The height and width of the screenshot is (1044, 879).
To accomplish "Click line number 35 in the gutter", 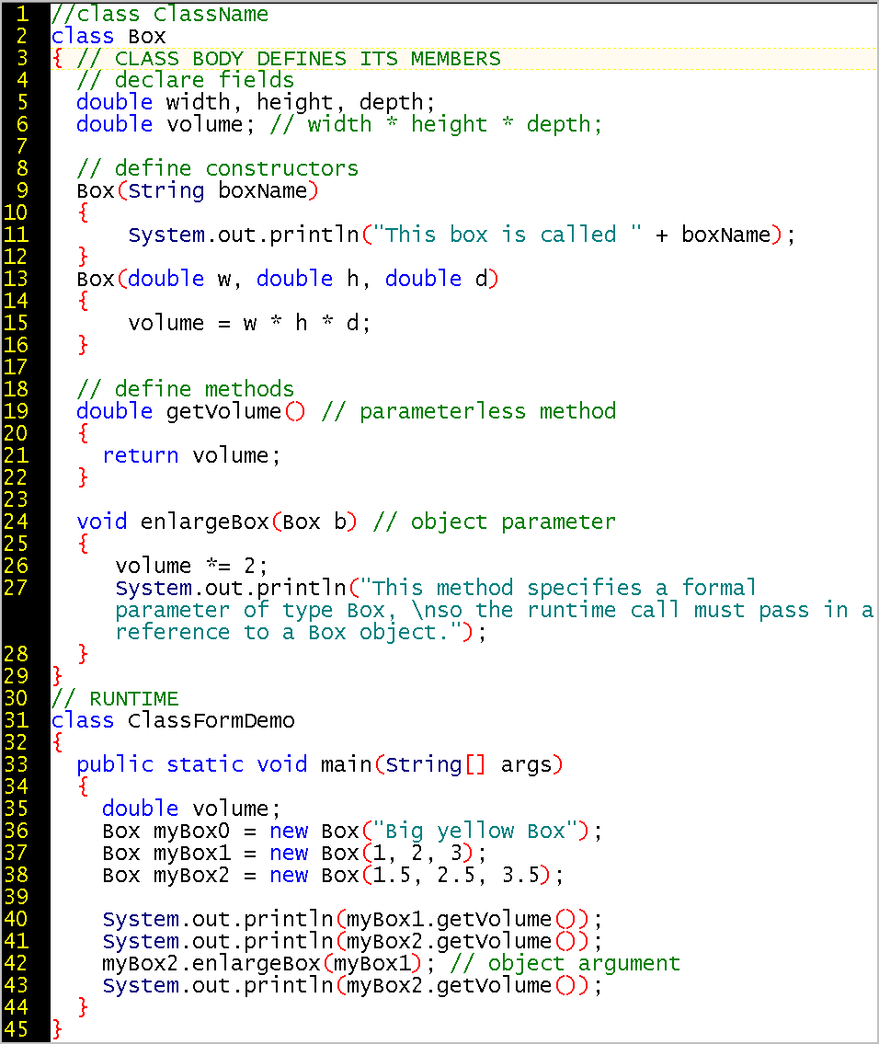I will coord(16,809).
